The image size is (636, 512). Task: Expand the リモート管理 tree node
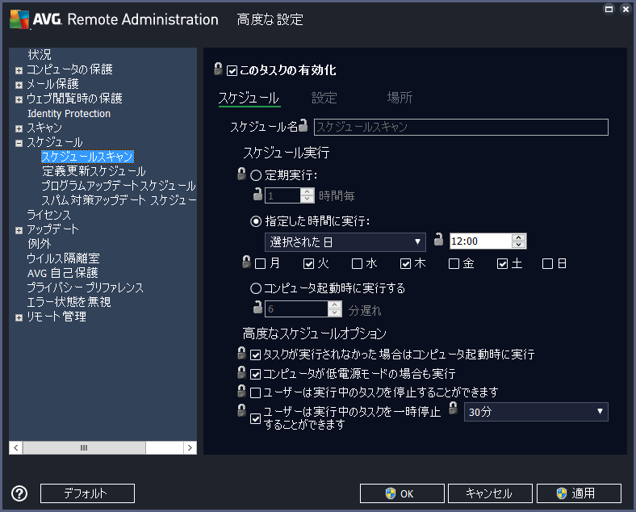(x=19, y=317)
